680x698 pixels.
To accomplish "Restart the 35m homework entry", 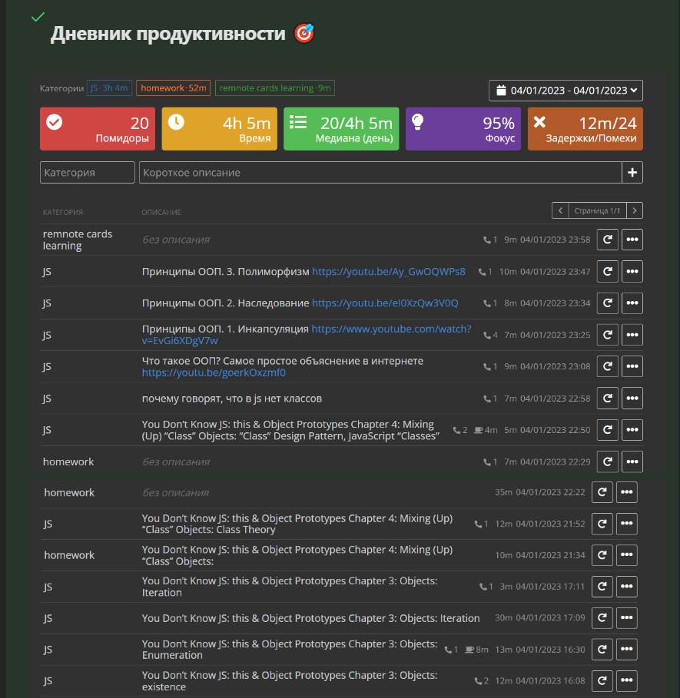I will tap(602, 492).
